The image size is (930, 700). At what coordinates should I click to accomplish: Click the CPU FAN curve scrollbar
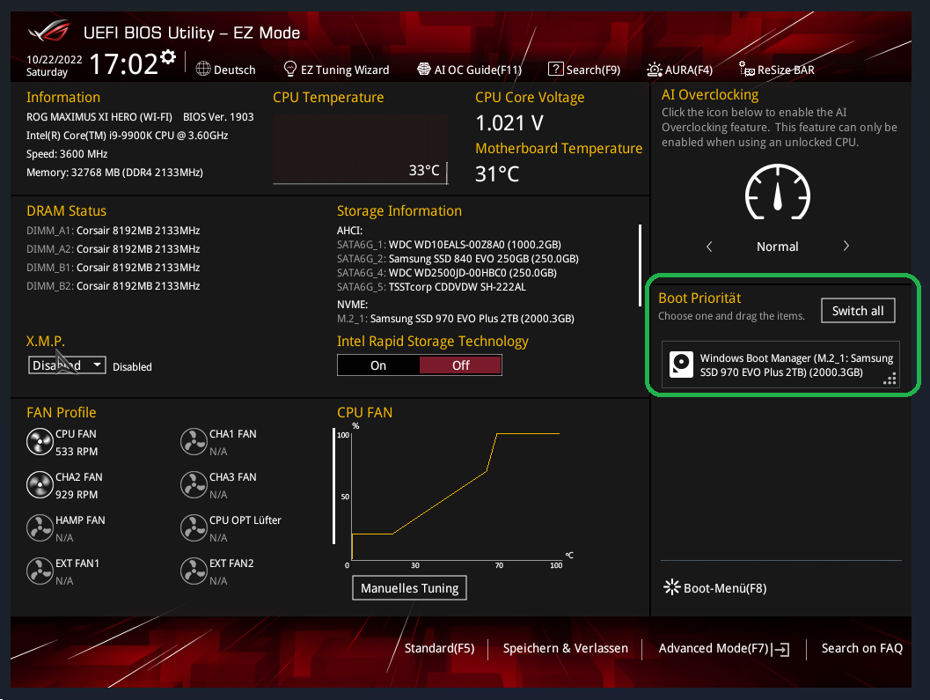pos(334,486)
